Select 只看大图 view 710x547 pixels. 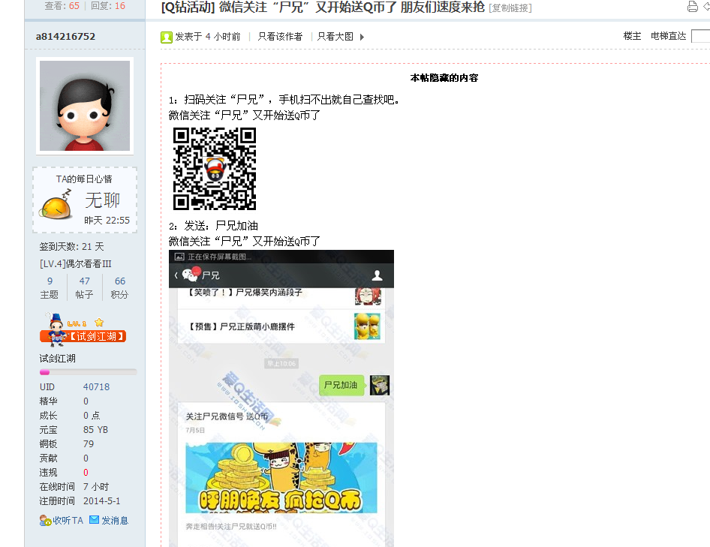pyautogui.click(x=335, y=37)
